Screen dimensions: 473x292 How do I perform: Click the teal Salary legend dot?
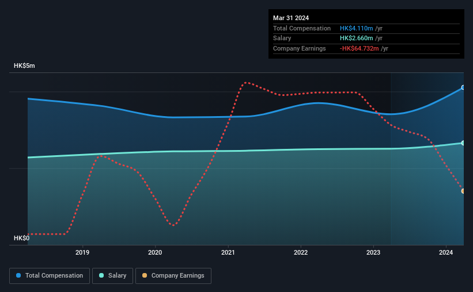[101, 275]
